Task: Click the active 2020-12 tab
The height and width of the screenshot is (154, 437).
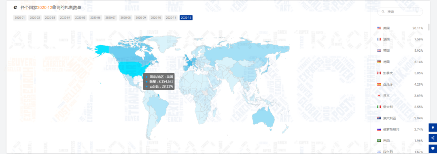Action: click(186, 18)
